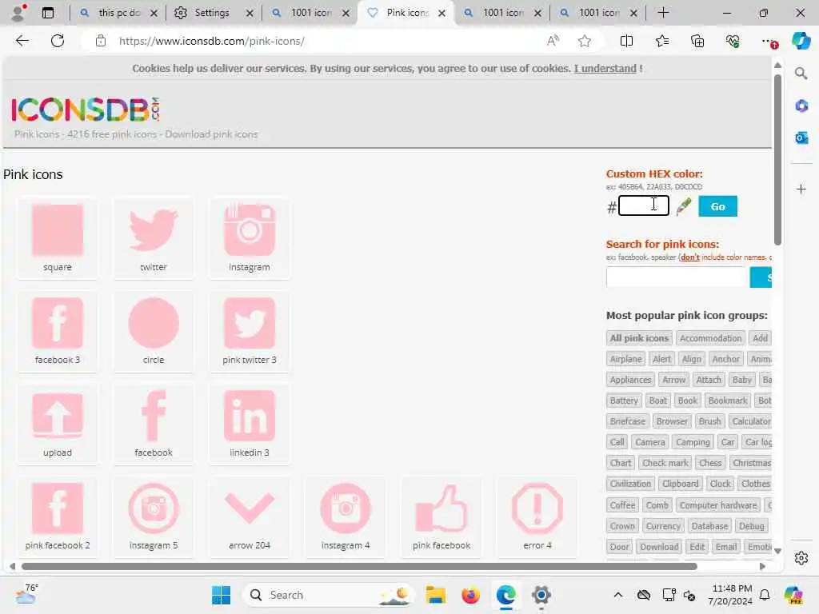819x614 pixels.
Task: Accept cookies via I understand link
Action: (x=605, y=69)
